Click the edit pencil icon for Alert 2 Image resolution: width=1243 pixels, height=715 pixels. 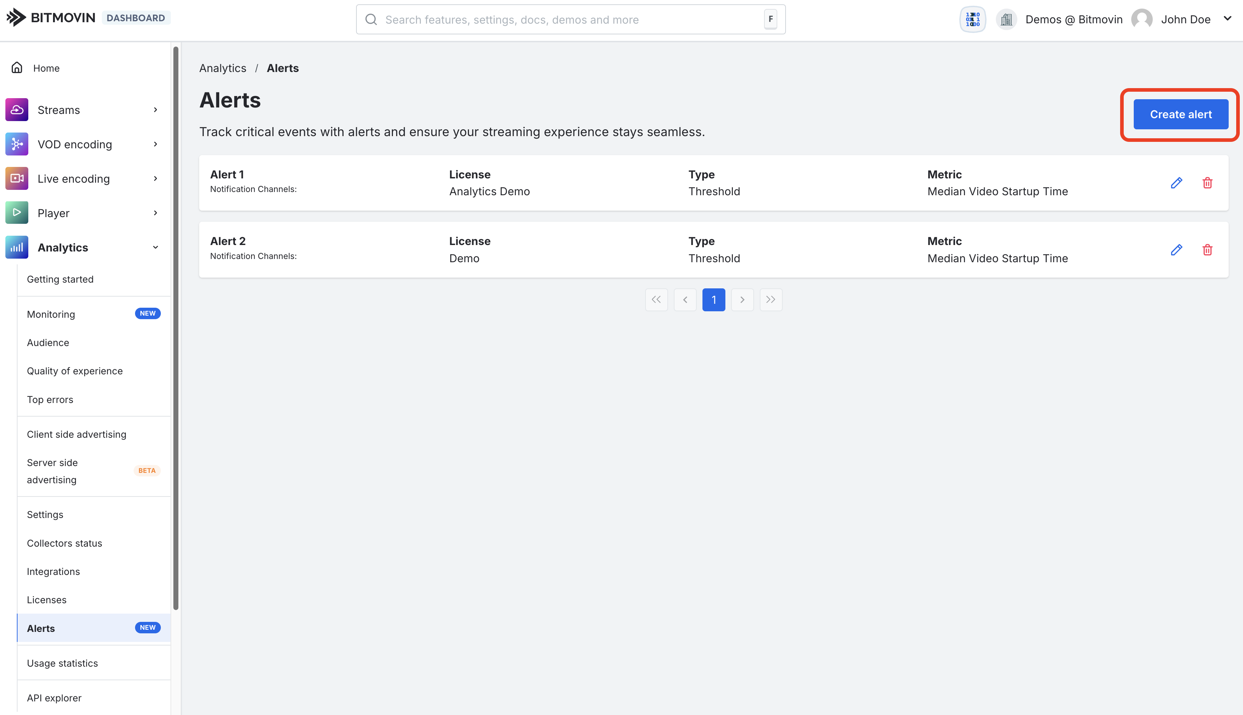click(x=1176, y=250)
